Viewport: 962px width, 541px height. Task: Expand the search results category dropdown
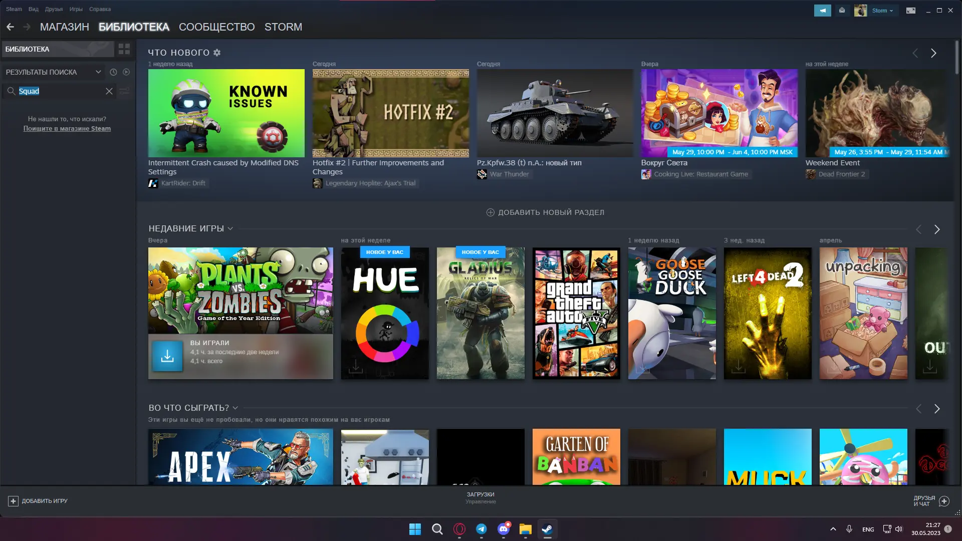[98, 72]
